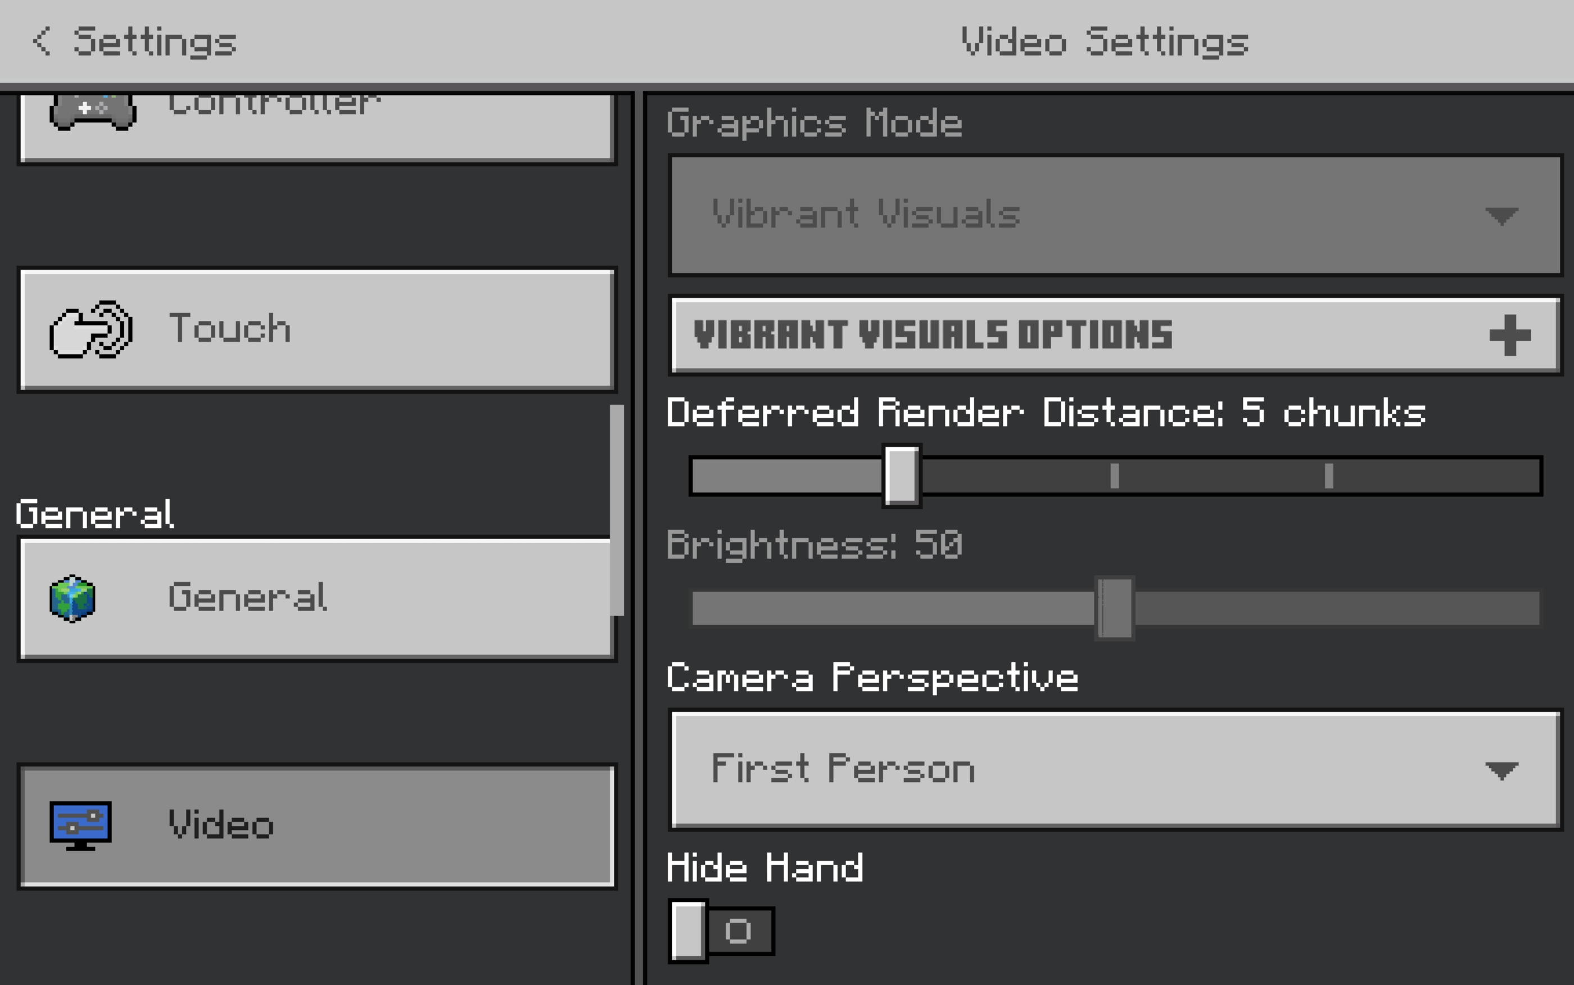Go back using the Settings header text
Screen dimensions: 1574x985
tap(155, 42)
